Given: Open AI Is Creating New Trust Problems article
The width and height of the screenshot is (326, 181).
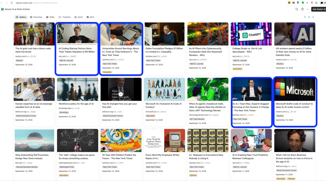Looking at the screenshot, I should [251, 154].
